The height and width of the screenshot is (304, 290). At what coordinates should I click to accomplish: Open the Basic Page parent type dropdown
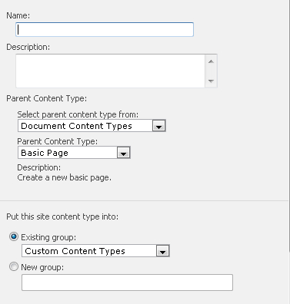click(74, 153)
